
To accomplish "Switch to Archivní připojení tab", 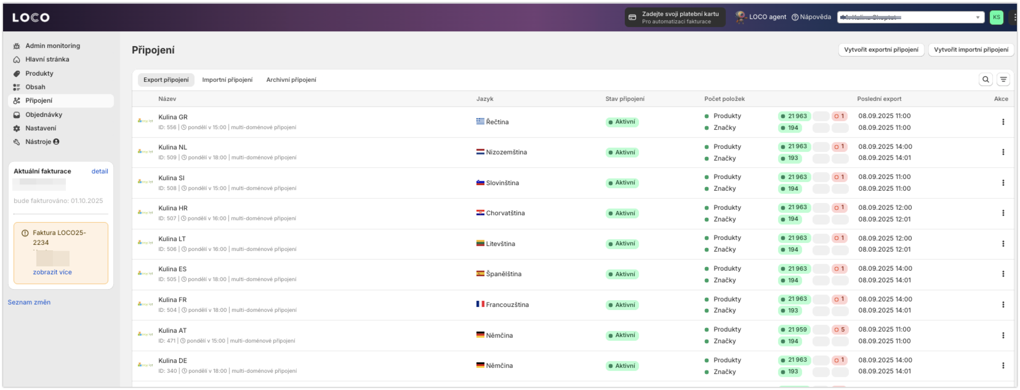I will tap(291, 80).
